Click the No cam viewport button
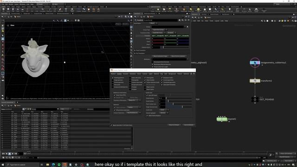297x167 pixels. [125, 24]
